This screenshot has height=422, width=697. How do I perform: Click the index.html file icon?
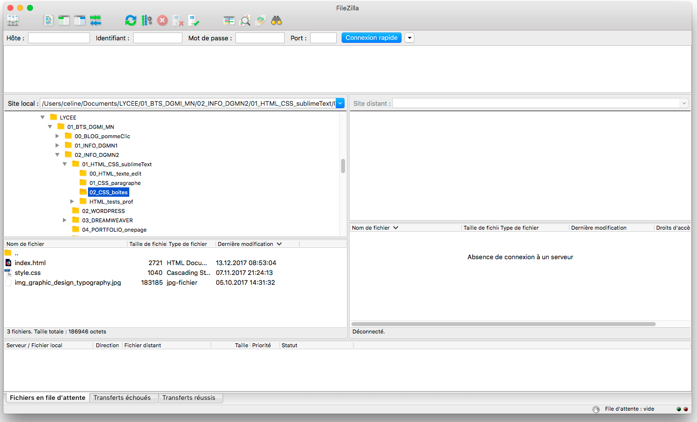(8, 263)
